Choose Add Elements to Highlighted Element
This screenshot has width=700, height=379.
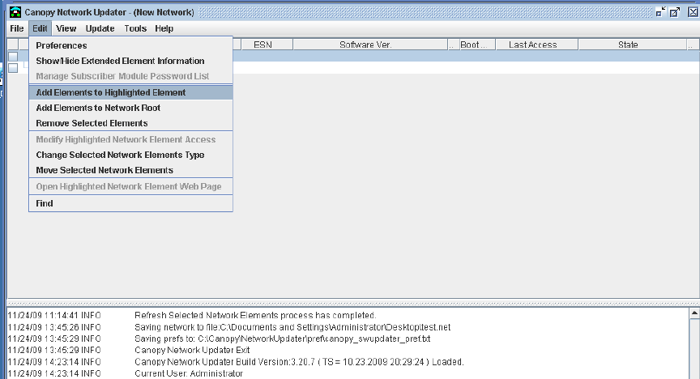coord(130,92)
